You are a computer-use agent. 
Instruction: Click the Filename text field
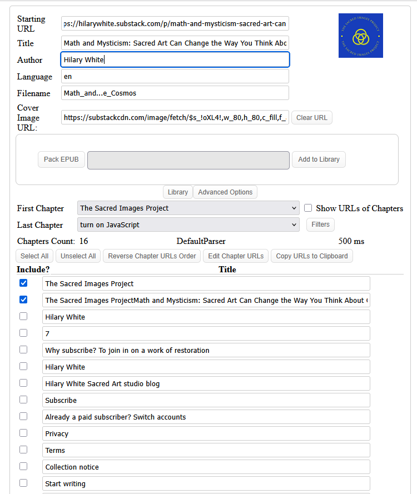click(175, 93)
